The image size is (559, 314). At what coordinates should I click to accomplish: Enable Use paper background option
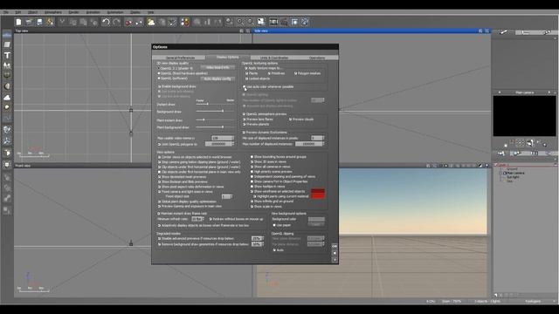[x=274, y=225]
